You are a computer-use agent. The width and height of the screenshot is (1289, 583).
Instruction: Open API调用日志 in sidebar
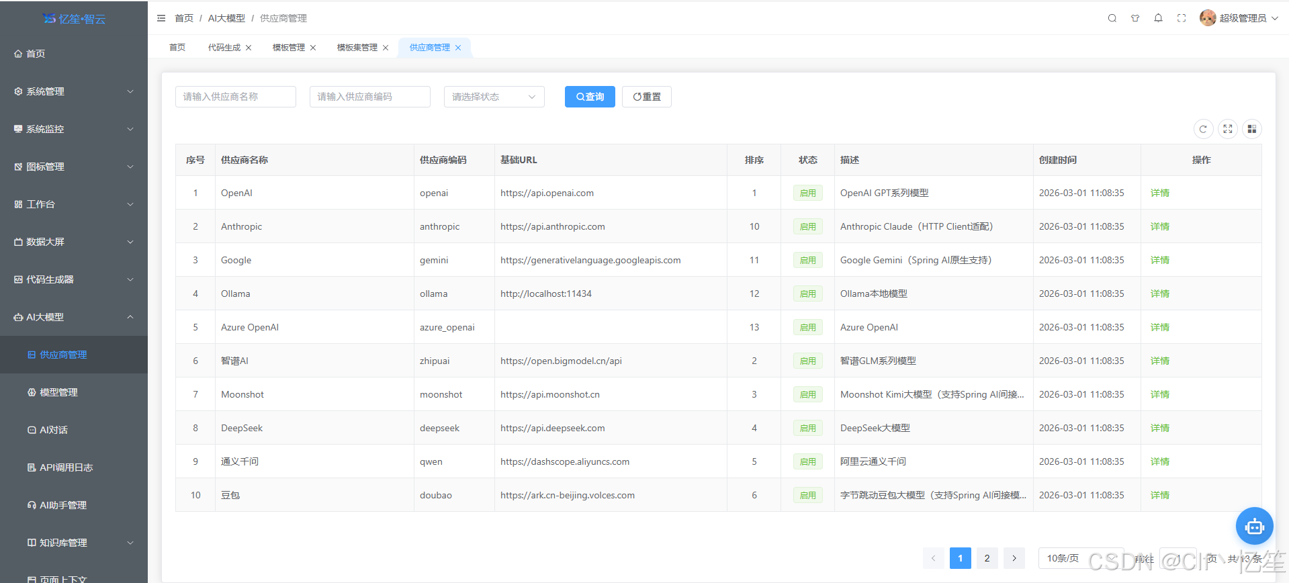tap(74, 467)
